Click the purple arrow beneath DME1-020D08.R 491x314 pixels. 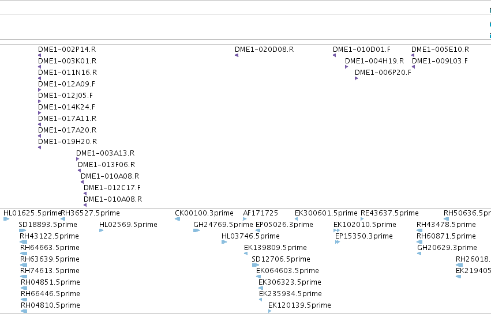(x=237, y=55)
